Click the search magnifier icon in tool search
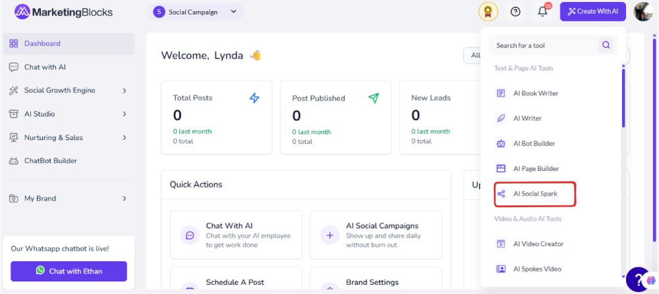 (606, 45)
